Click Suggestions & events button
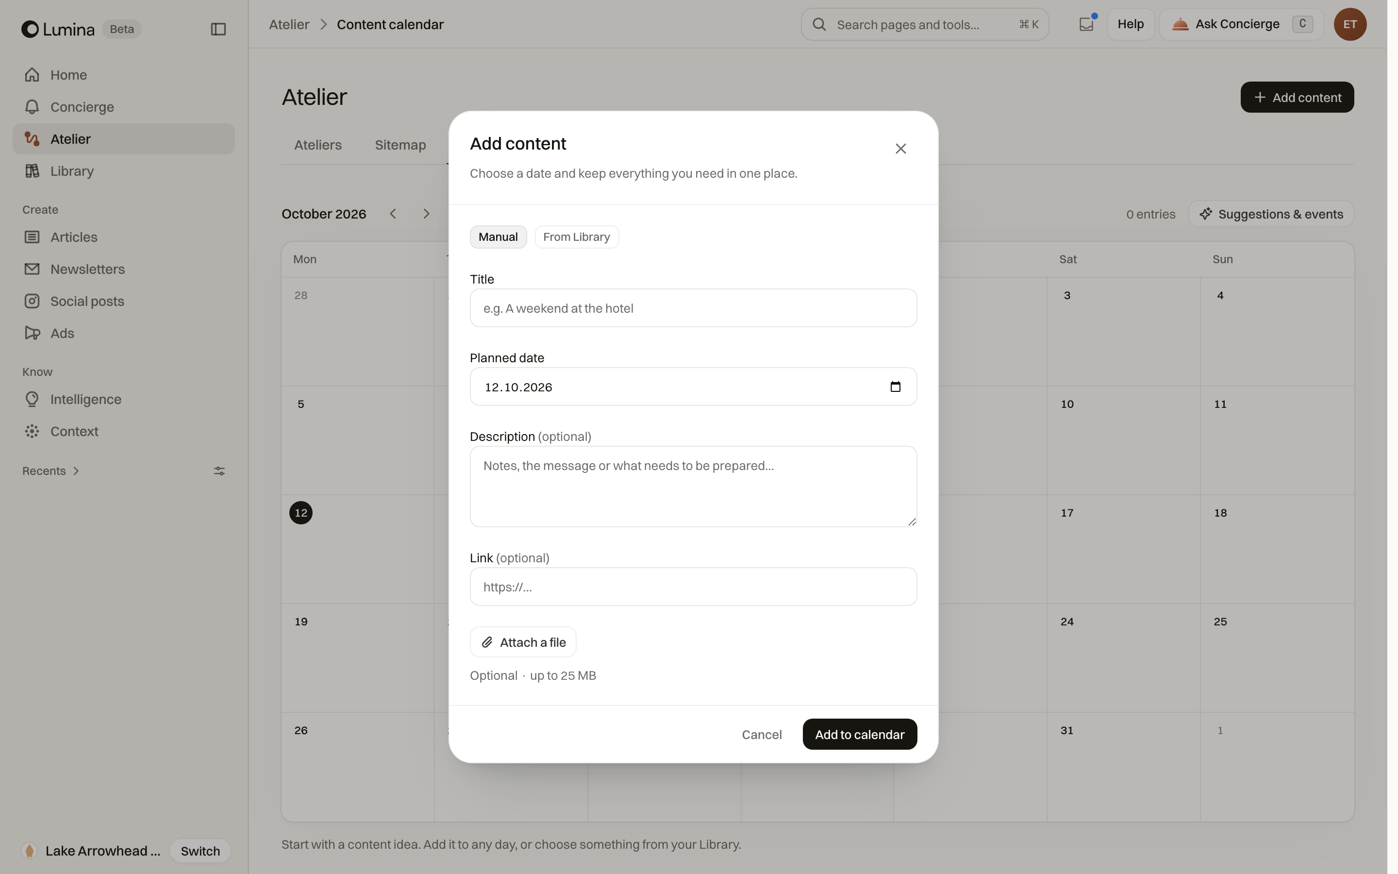The width and height of the screenshot is (1398, 874). pyautogui.click(x=1271, y=214)
